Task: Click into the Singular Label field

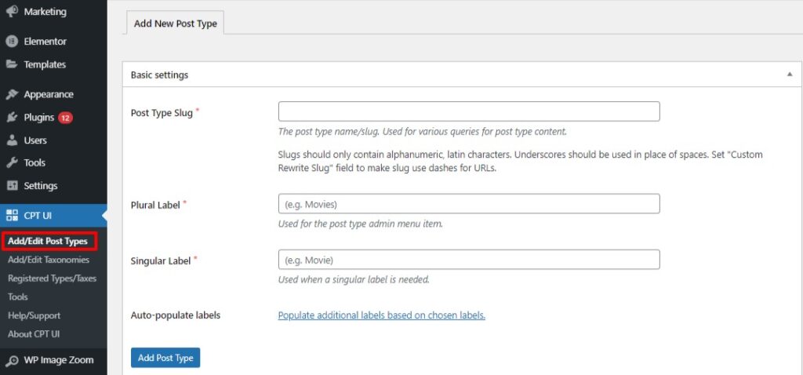Action: click(468, 260)
